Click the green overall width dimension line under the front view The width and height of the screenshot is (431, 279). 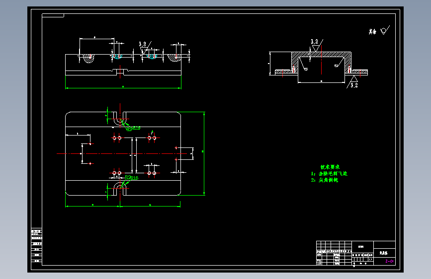pos(123,88)
